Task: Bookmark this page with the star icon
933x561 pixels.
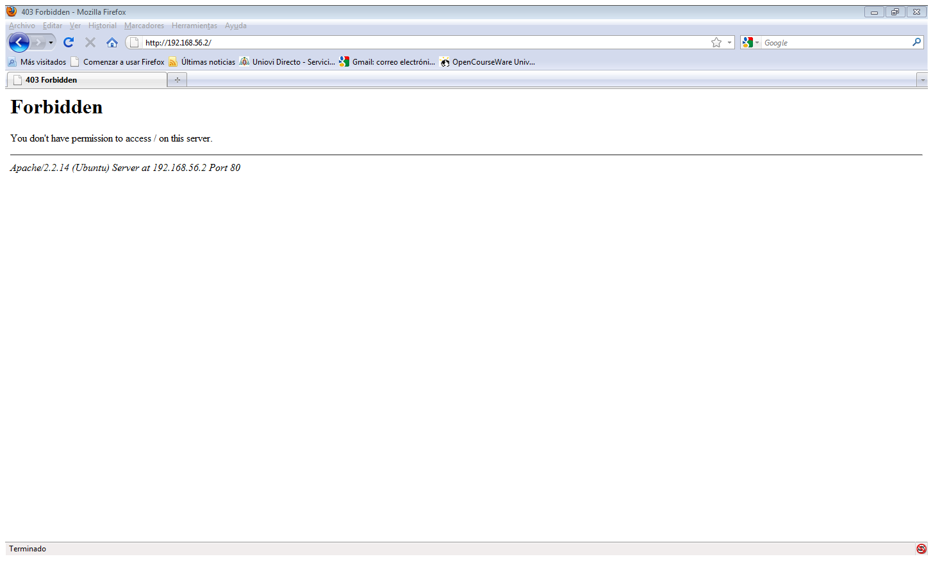Action: tap(716, 43)
